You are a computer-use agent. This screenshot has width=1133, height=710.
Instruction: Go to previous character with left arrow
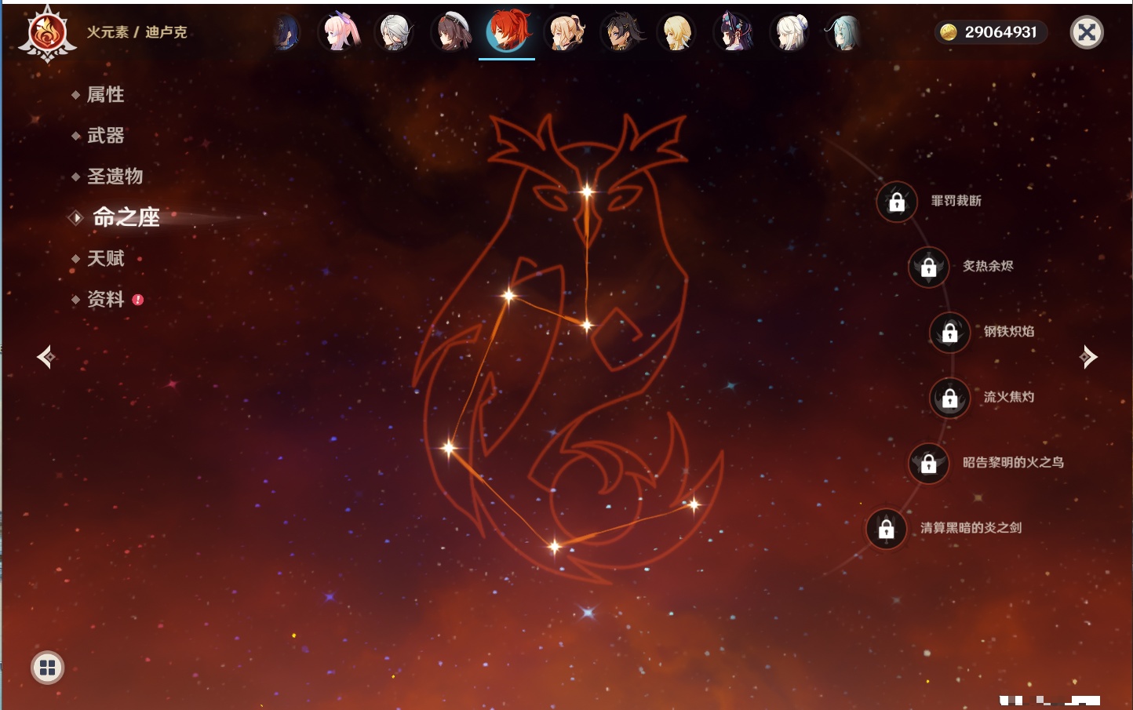(46, 357)
